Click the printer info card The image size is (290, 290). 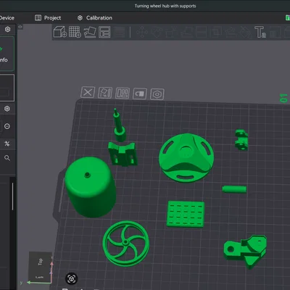[7, 54]
